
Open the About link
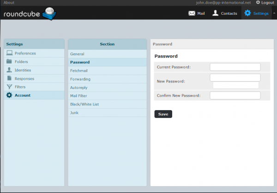coord(9,3)
